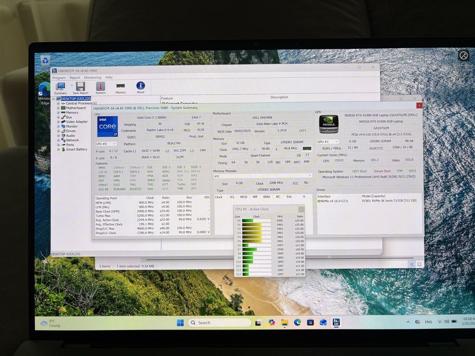Open Microsoft Store from the taskbar

(310, 322)
